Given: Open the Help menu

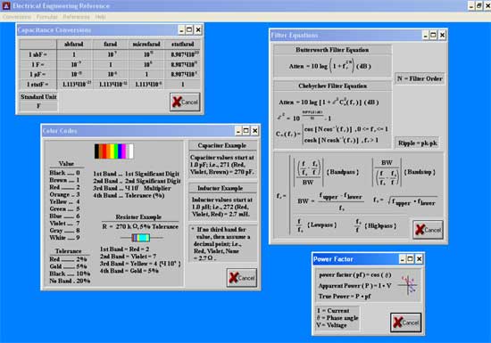Looking at the screenshot, I should click(100, 17).
